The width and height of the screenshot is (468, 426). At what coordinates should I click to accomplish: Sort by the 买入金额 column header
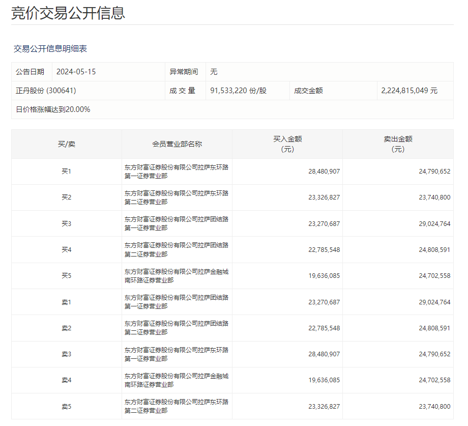[x=287, y=144]
